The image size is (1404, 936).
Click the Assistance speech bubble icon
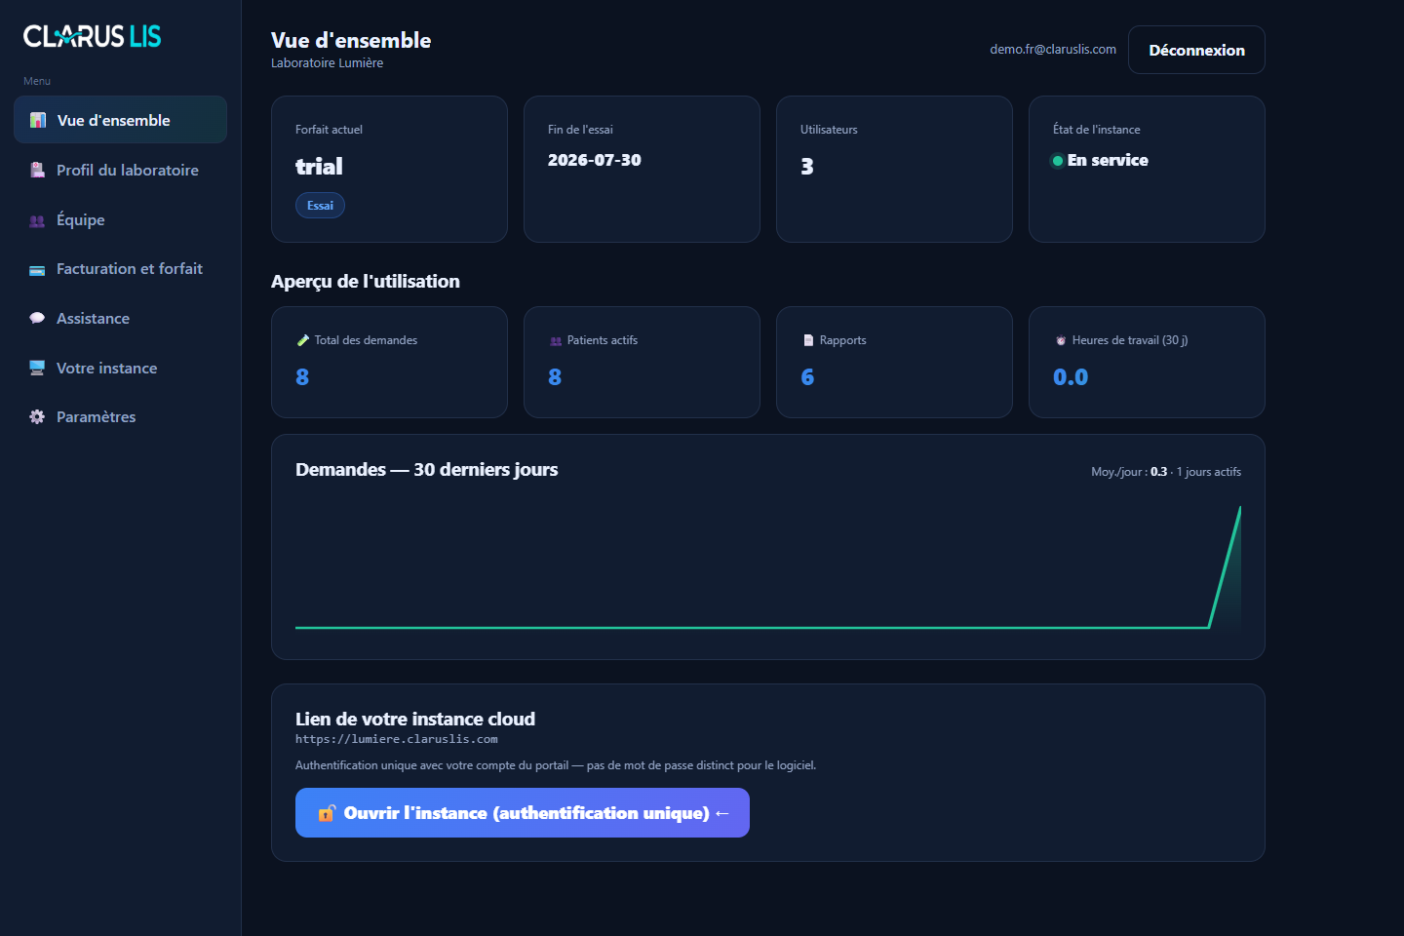(37, 318)
